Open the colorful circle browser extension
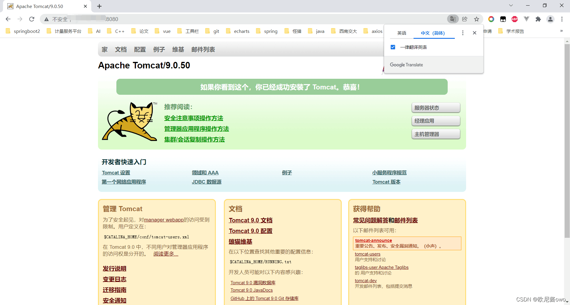This screenshot has width=570, height=305. [x=491, y=19]
